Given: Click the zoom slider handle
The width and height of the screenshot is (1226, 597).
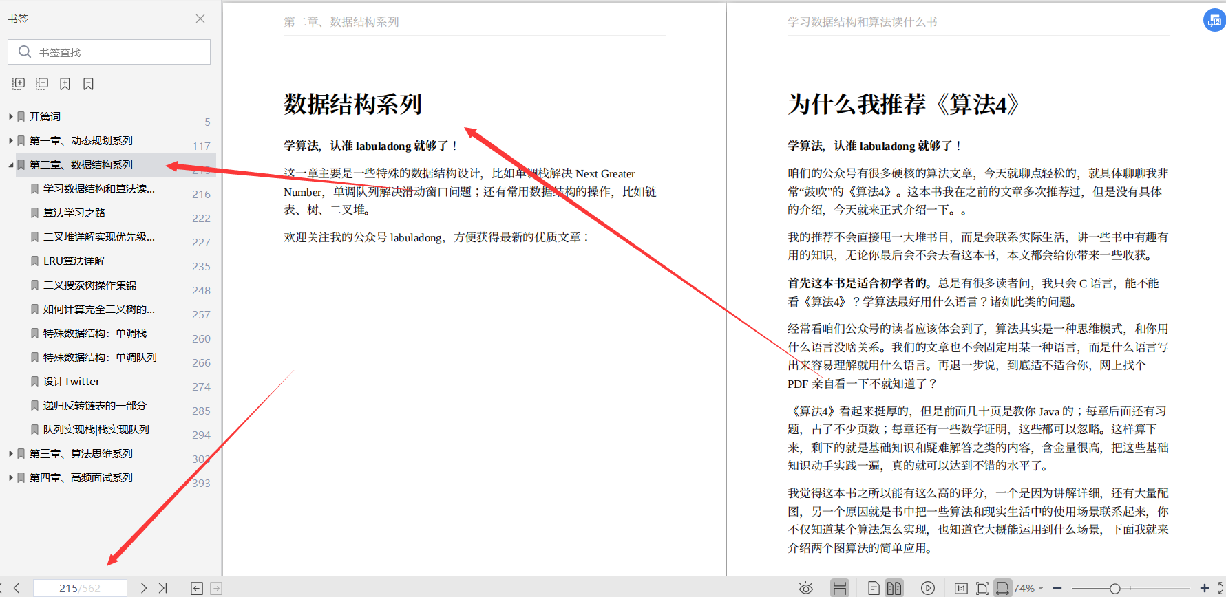Looking at the screenshot, I should coord(1114,588).
